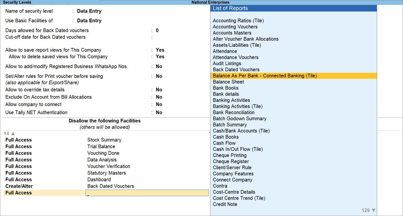
Task: Select Accounting Ratios (Tile) report
Action: 238,20
